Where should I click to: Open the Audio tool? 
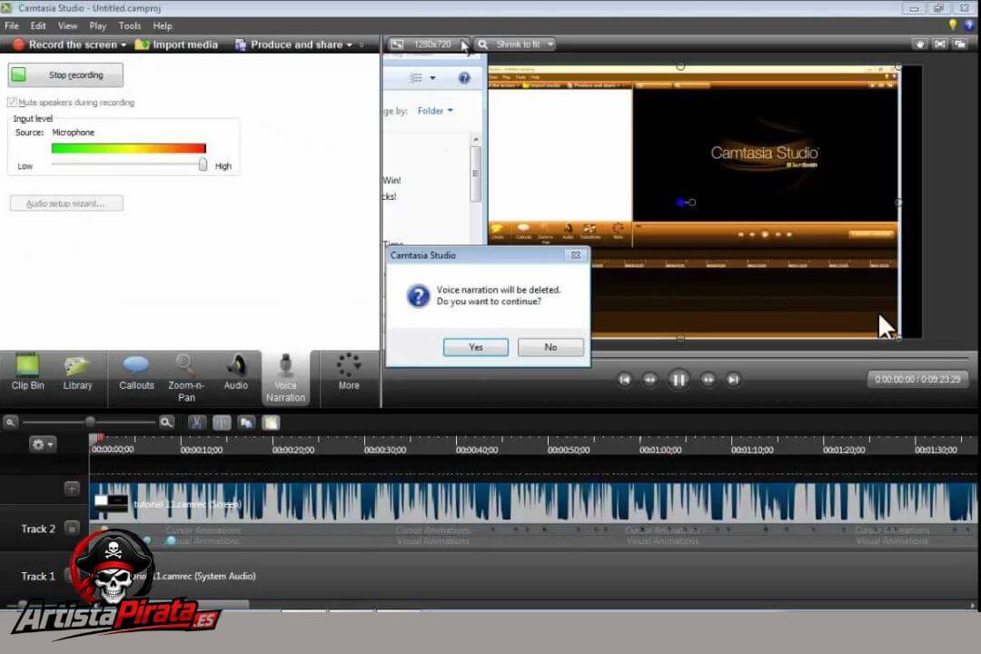[236, 373]
